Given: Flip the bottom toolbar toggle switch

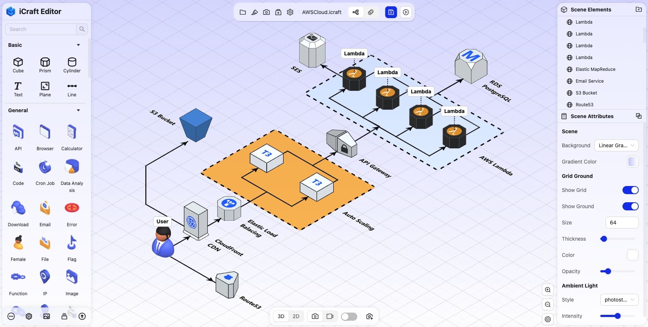Looking at the screenshot, I should (349, 317).
